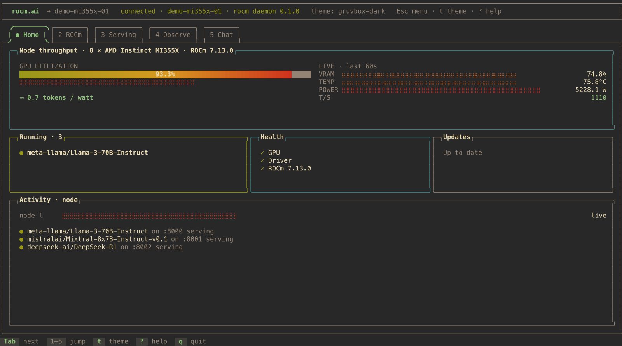The width and height of the screenshot is (622, 346).
Task: Click the Home tab active dot indicator
Action: click(17, 35)
